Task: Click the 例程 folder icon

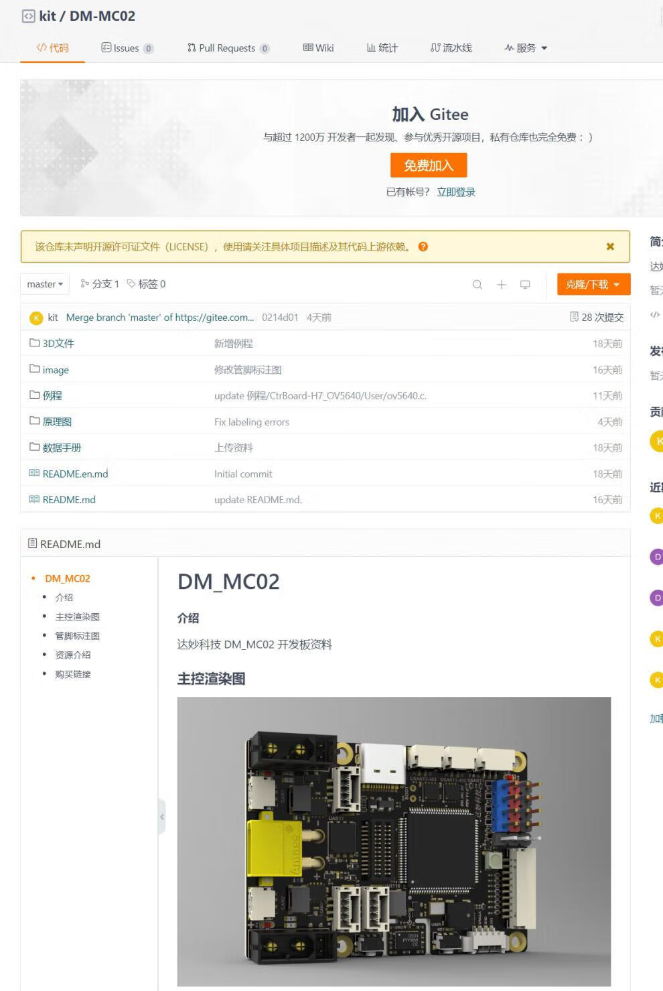Action: click(35, 395)
